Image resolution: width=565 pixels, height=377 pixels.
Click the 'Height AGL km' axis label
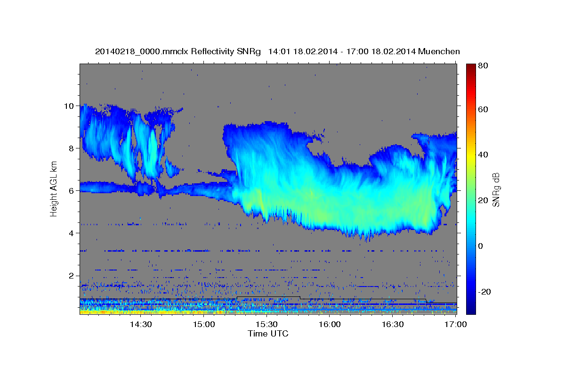(x=54, y=188)
